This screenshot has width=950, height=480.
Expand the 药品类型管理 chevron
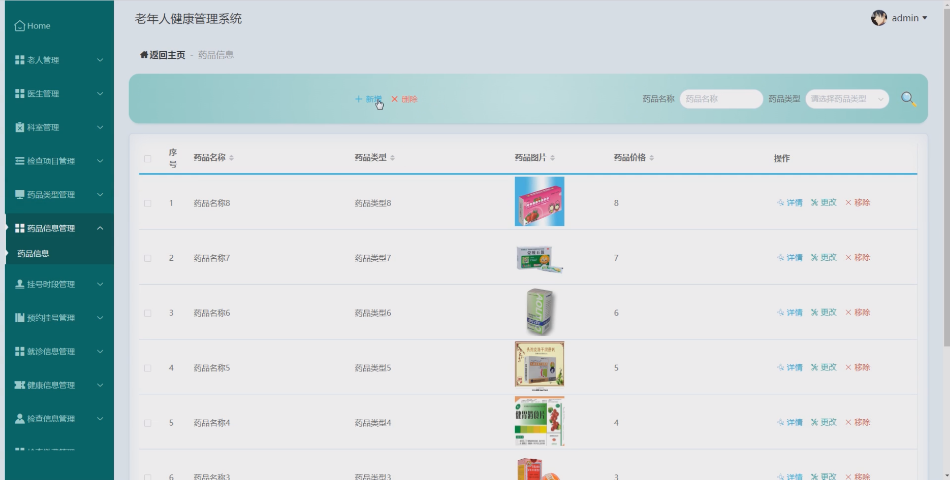coord(100,194)
